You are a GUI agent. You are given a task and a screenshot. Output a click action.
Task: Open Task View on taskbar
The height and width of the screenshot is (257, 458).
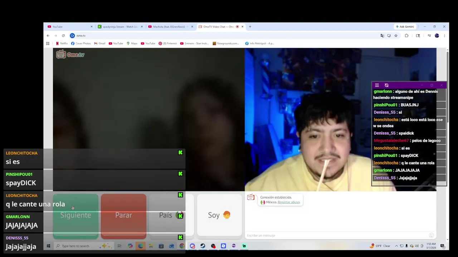[x=120, y=246]
